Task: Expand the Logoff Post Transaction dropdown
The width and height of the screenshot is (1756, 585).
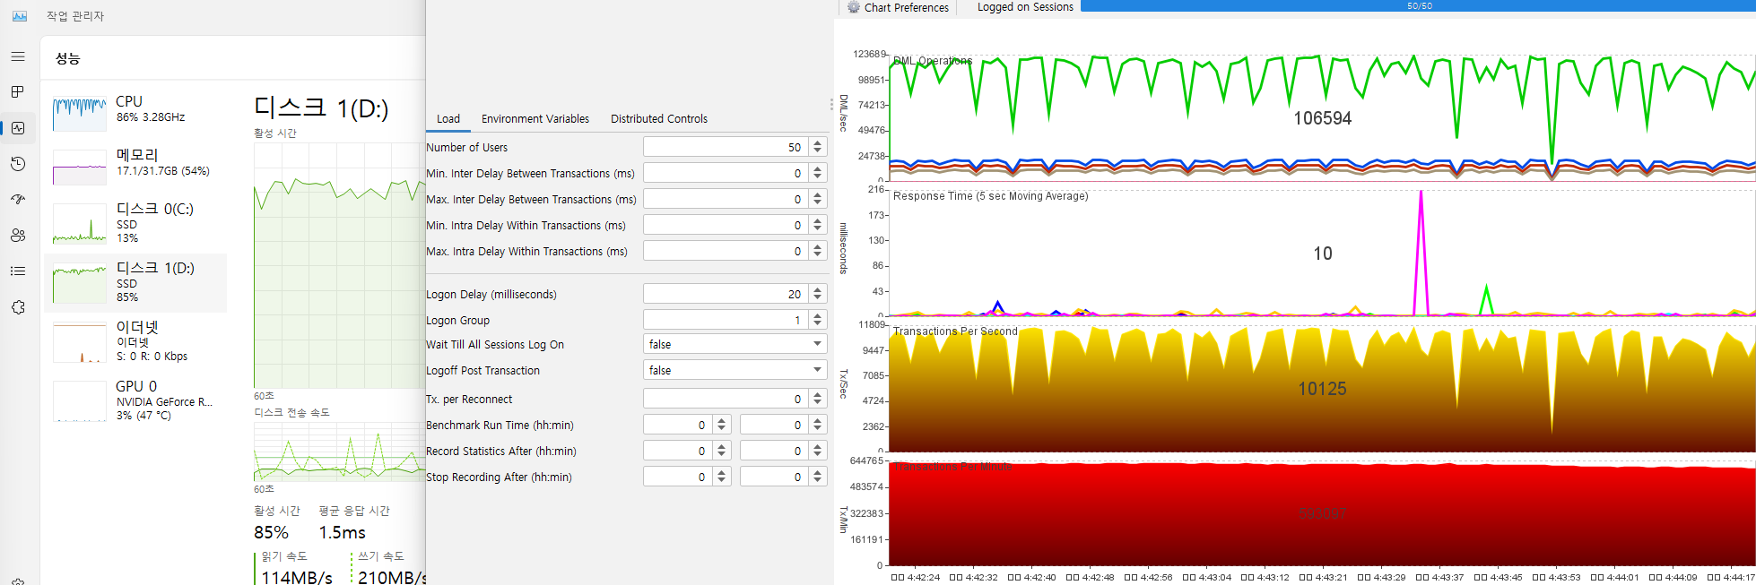Action: coord(817,370)
